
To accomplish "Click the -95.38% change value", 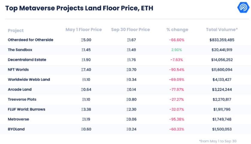I will 177,119.
